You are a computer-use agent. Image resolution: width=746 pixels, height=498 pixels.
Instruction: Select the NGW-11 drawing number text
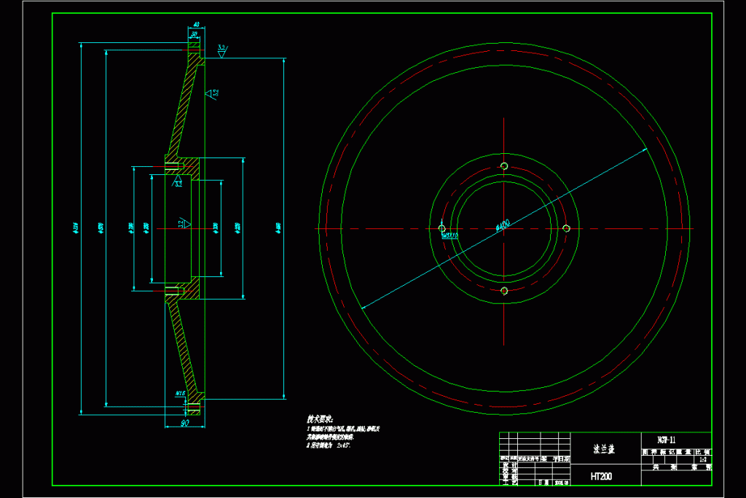tap(666, 440)
